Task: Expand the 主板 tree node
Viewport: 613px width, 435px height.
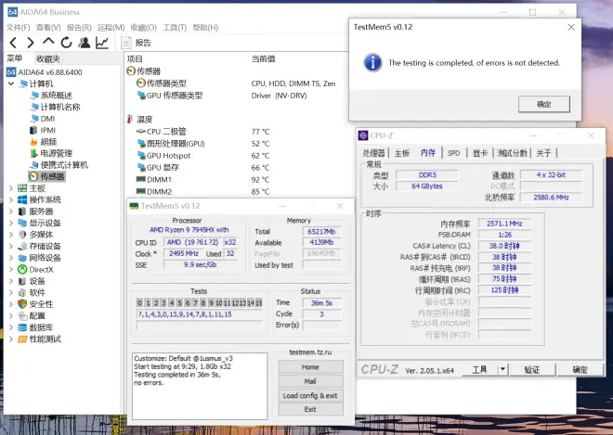Action: [11, 188]
